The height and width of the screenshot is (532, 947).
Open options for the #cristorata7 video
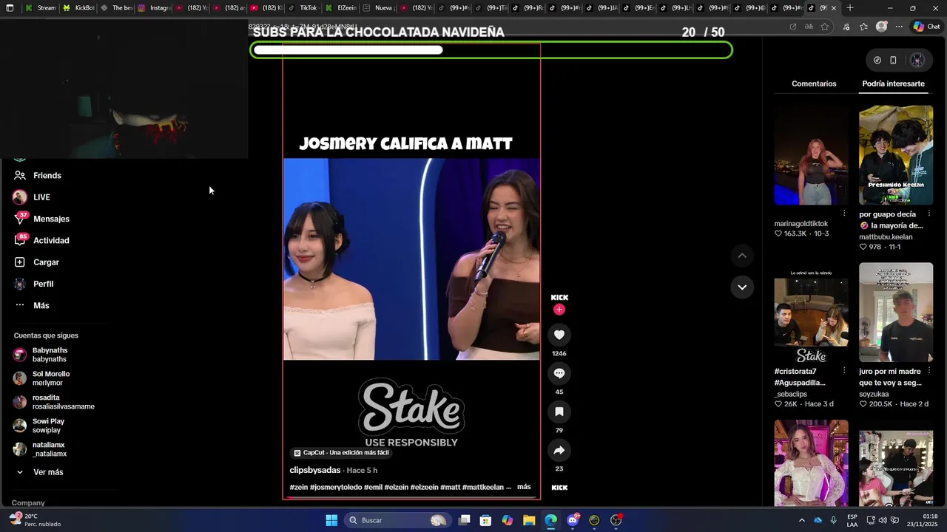pos(844,370)
